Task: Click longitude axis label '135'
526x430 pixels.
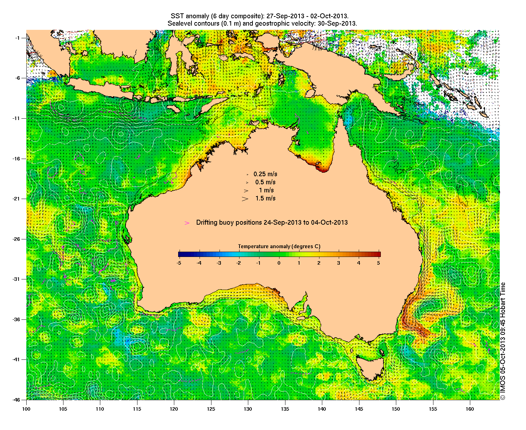Action: 285,409
